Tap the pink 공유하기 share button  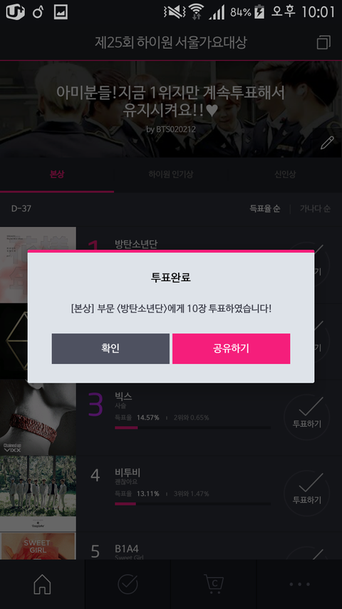(x=231, y=348)
